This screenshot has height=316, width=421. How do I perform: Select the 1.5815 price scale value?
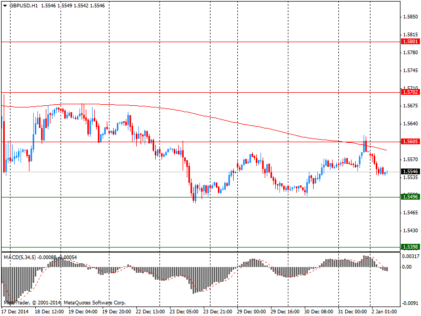(x=410, y=35)
